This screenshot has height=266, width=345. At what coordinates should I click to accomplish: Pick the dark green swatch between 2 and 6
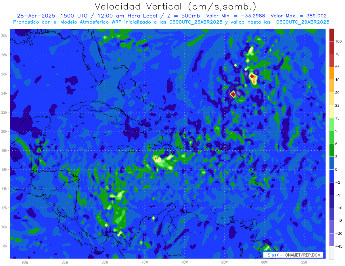[332, 150]
